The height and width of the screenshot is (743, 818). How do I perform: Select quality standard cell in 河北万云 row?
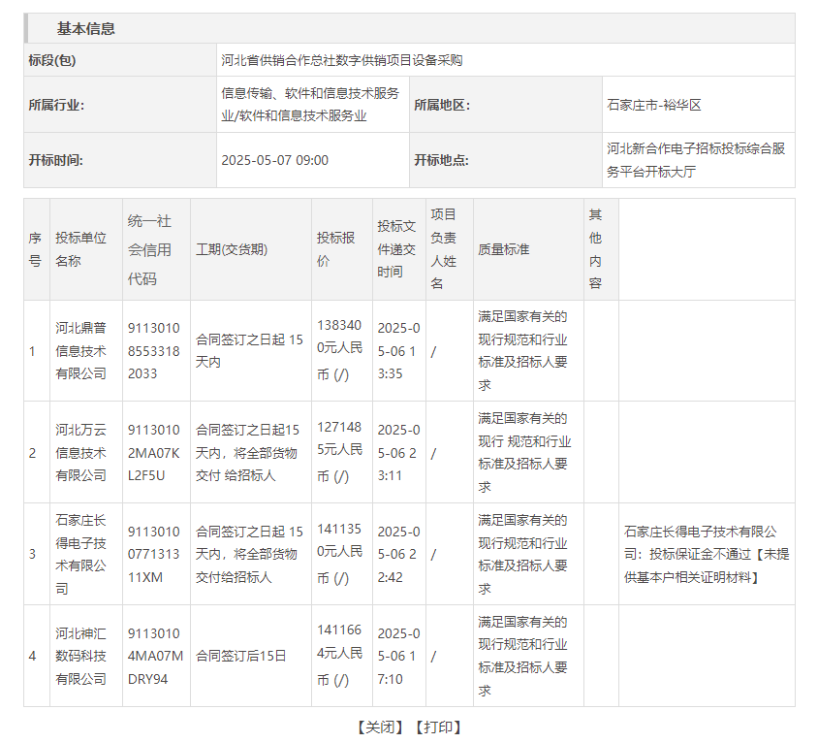point(528,453)
